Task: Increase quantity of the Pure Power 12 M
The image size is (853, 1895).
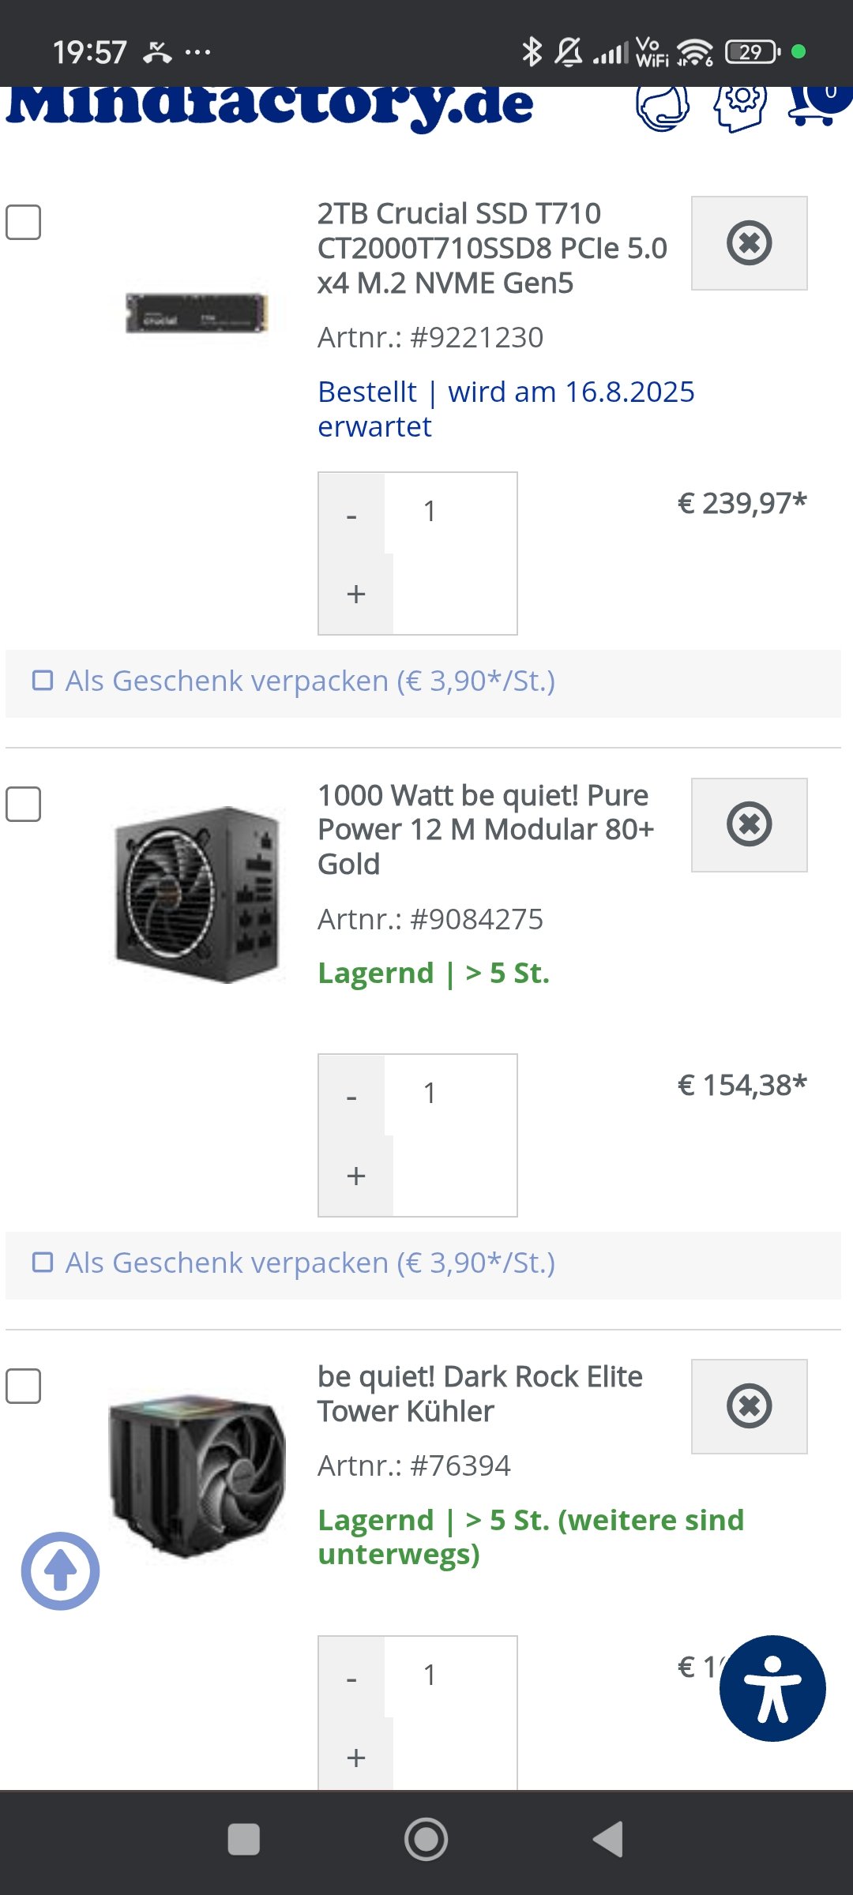Action: coord(355,1176)
